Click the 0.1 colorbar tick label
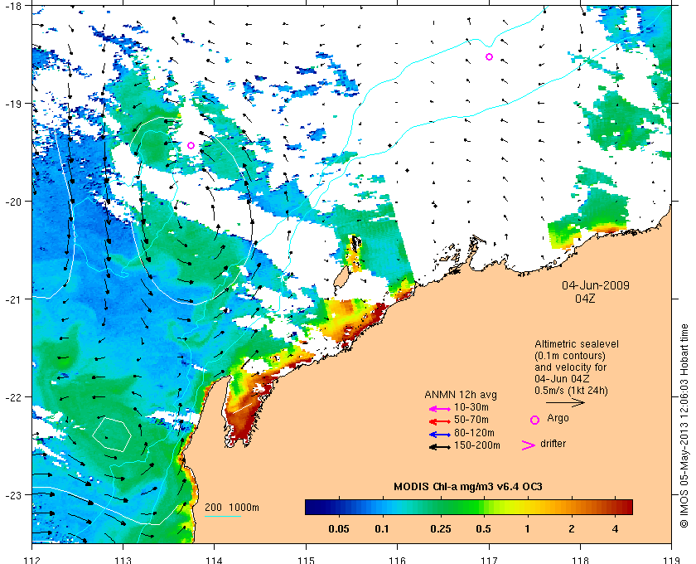Viewport: 696px width, 564px height. click(382, 529)
